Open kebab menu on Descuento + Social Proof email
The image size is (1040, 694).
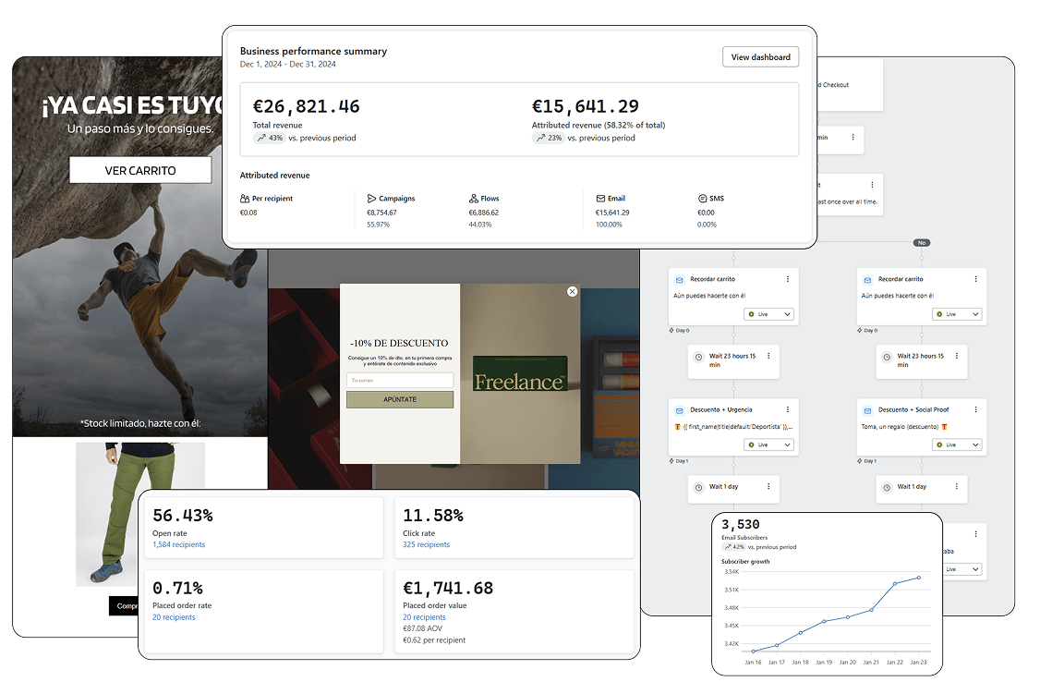975,409
